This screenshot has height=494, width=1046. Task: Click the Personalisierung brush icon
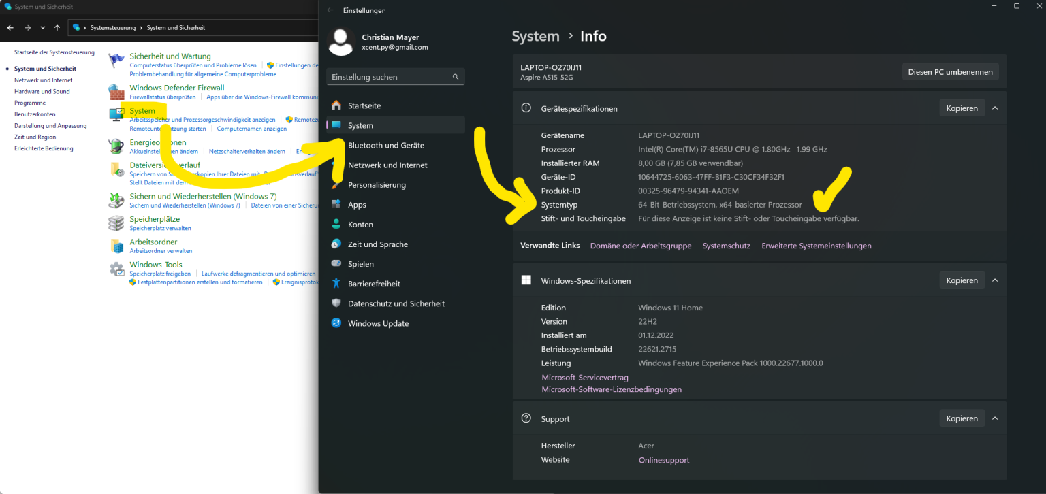336,184
